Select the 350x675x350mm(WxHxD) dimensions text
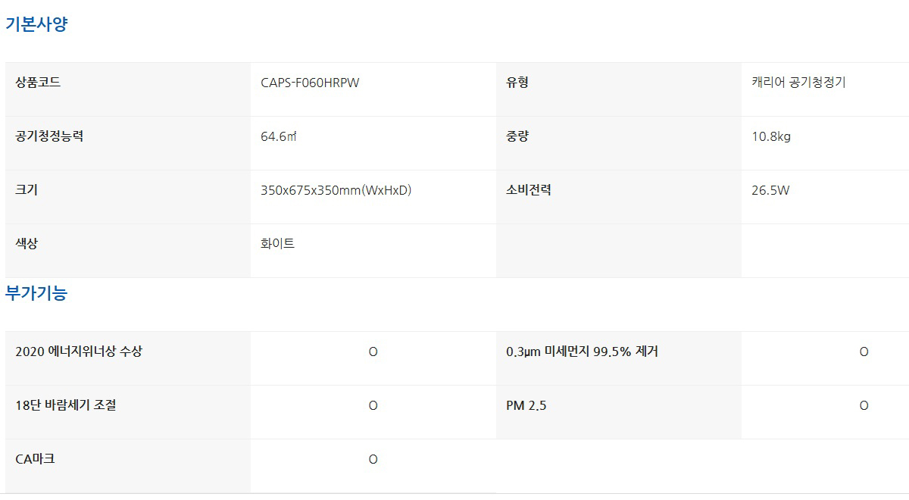 (336, 191)
